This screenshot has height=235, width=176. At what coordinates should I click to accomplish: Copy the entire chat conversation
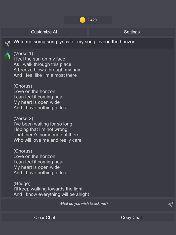coord(131,217)
